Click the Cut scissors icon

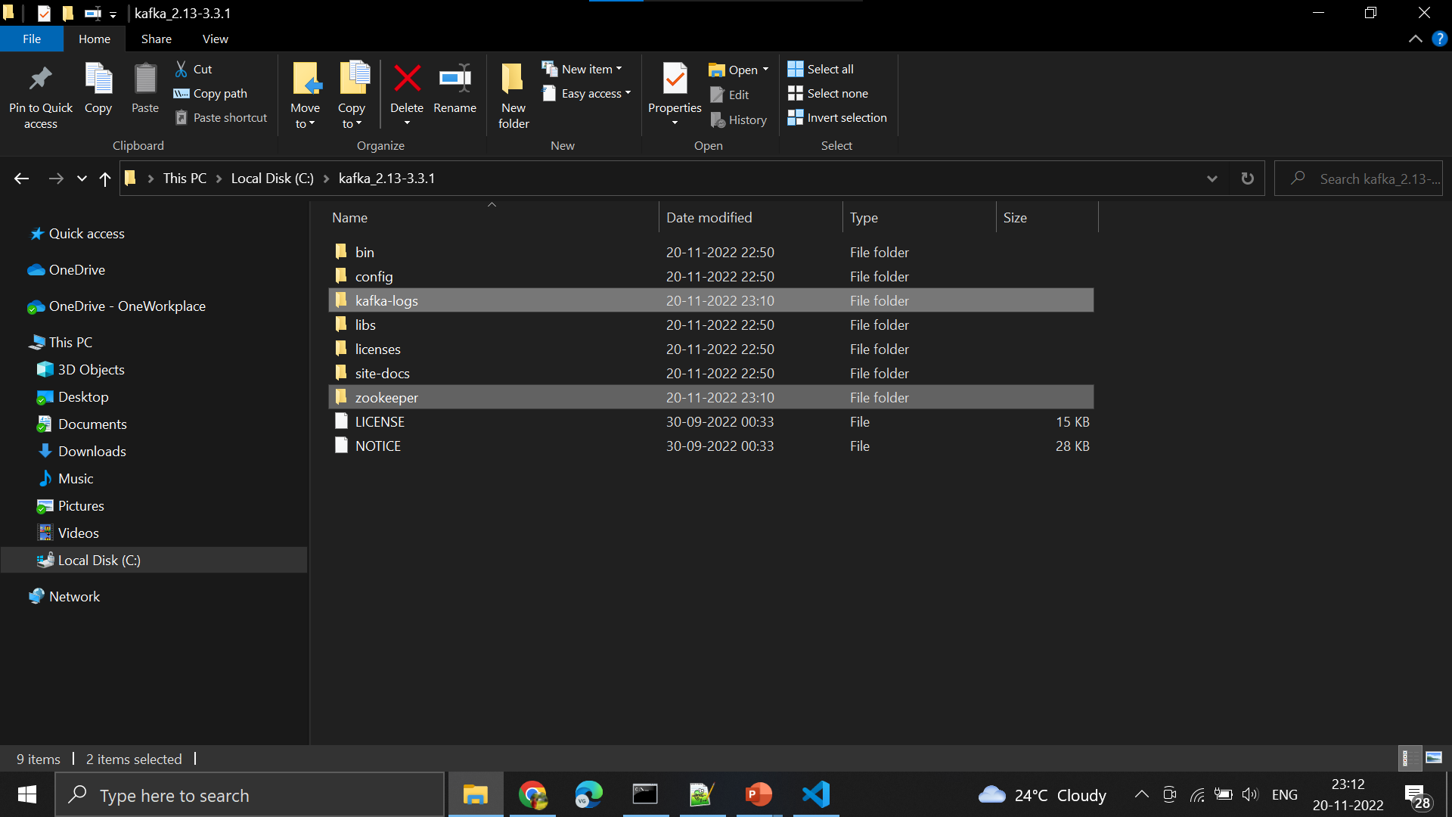point(181,69)
